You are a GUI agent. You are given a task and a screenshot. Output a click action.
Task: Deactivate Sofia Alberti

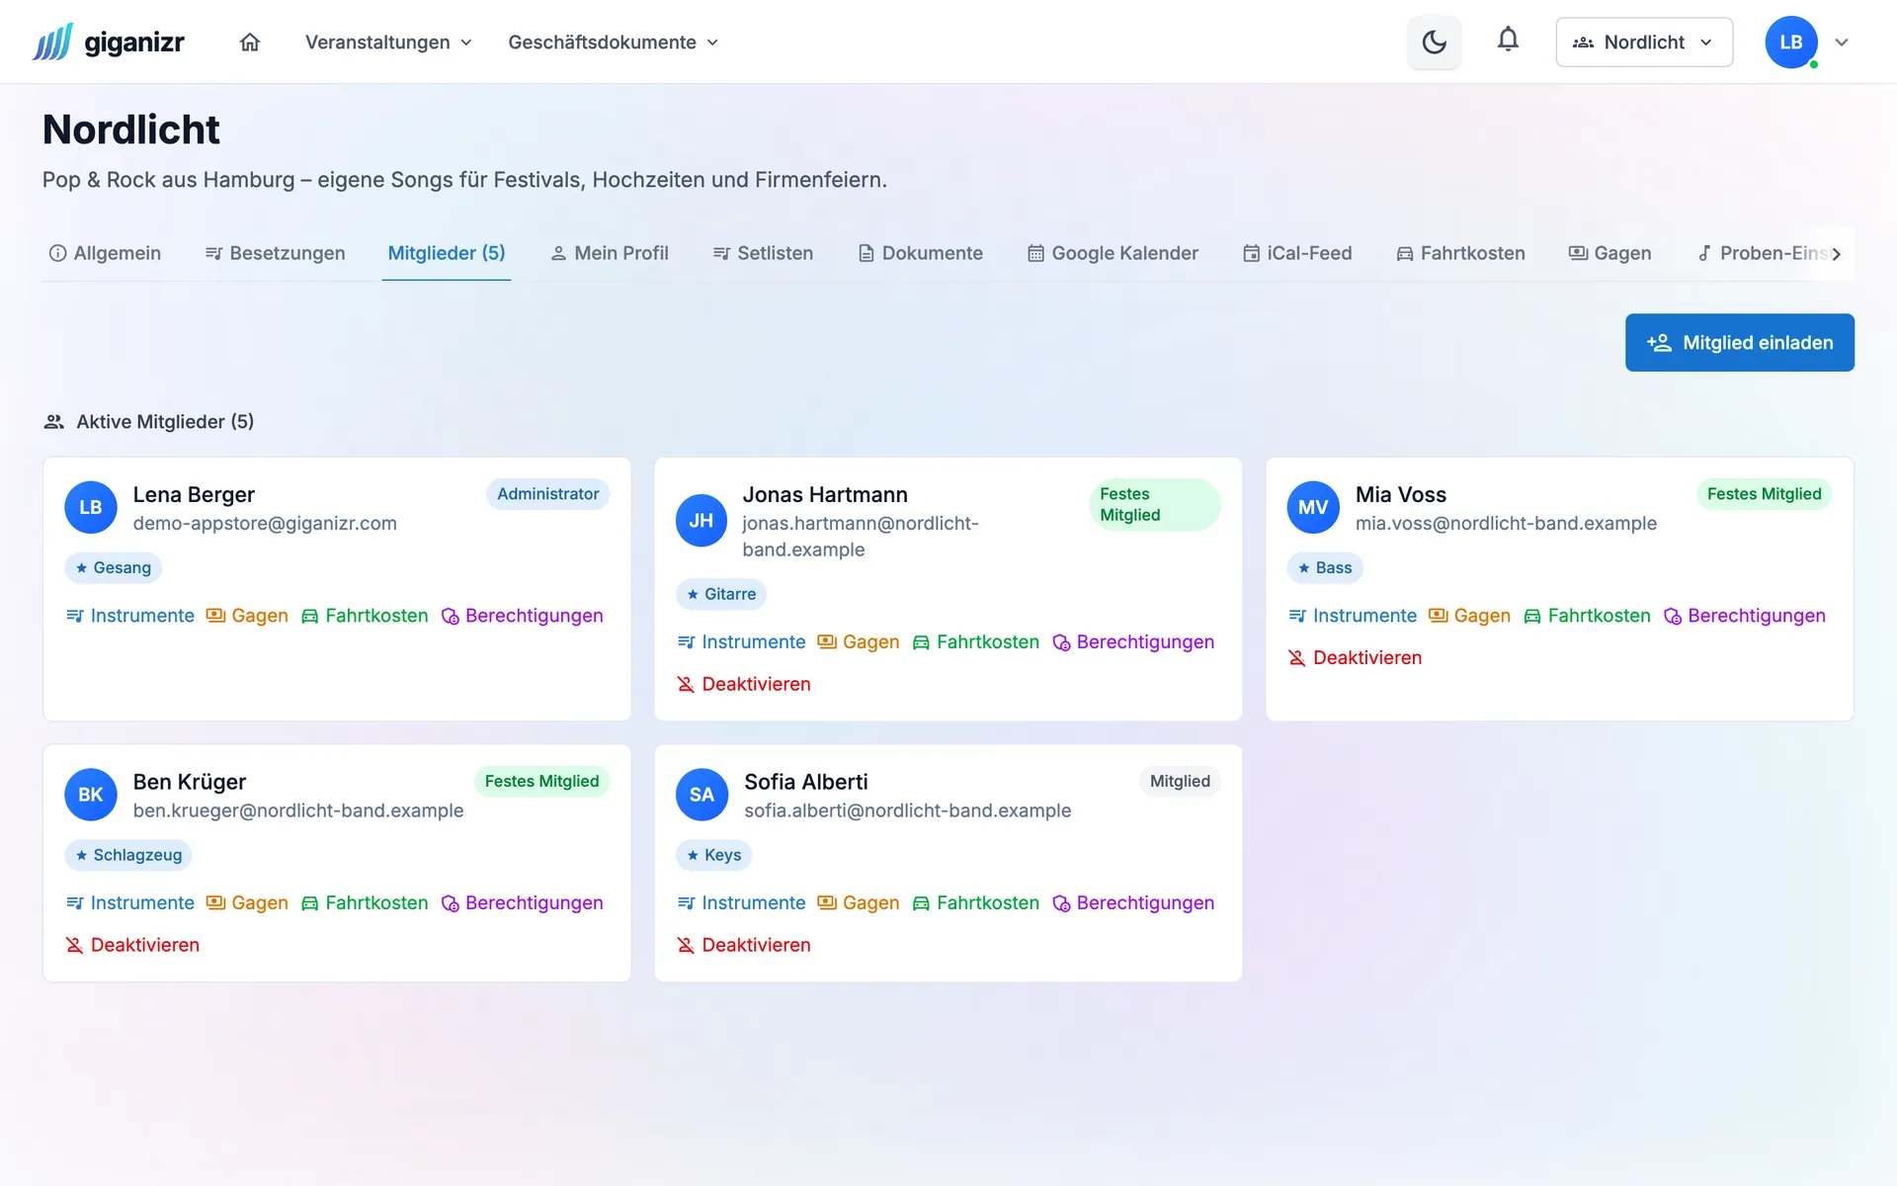click(x=744, y=946)
